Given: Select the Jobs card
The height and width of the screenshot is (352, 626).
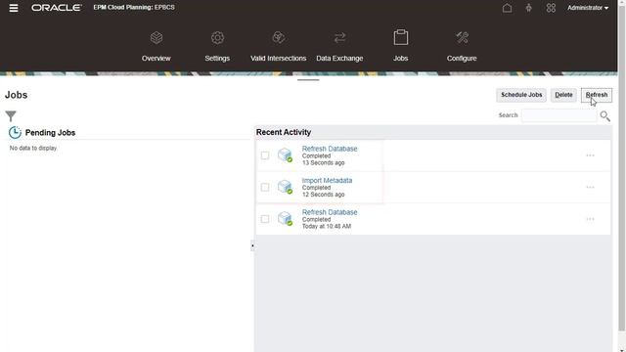Looking at the screenshot, I should click(x=400, y=46).
